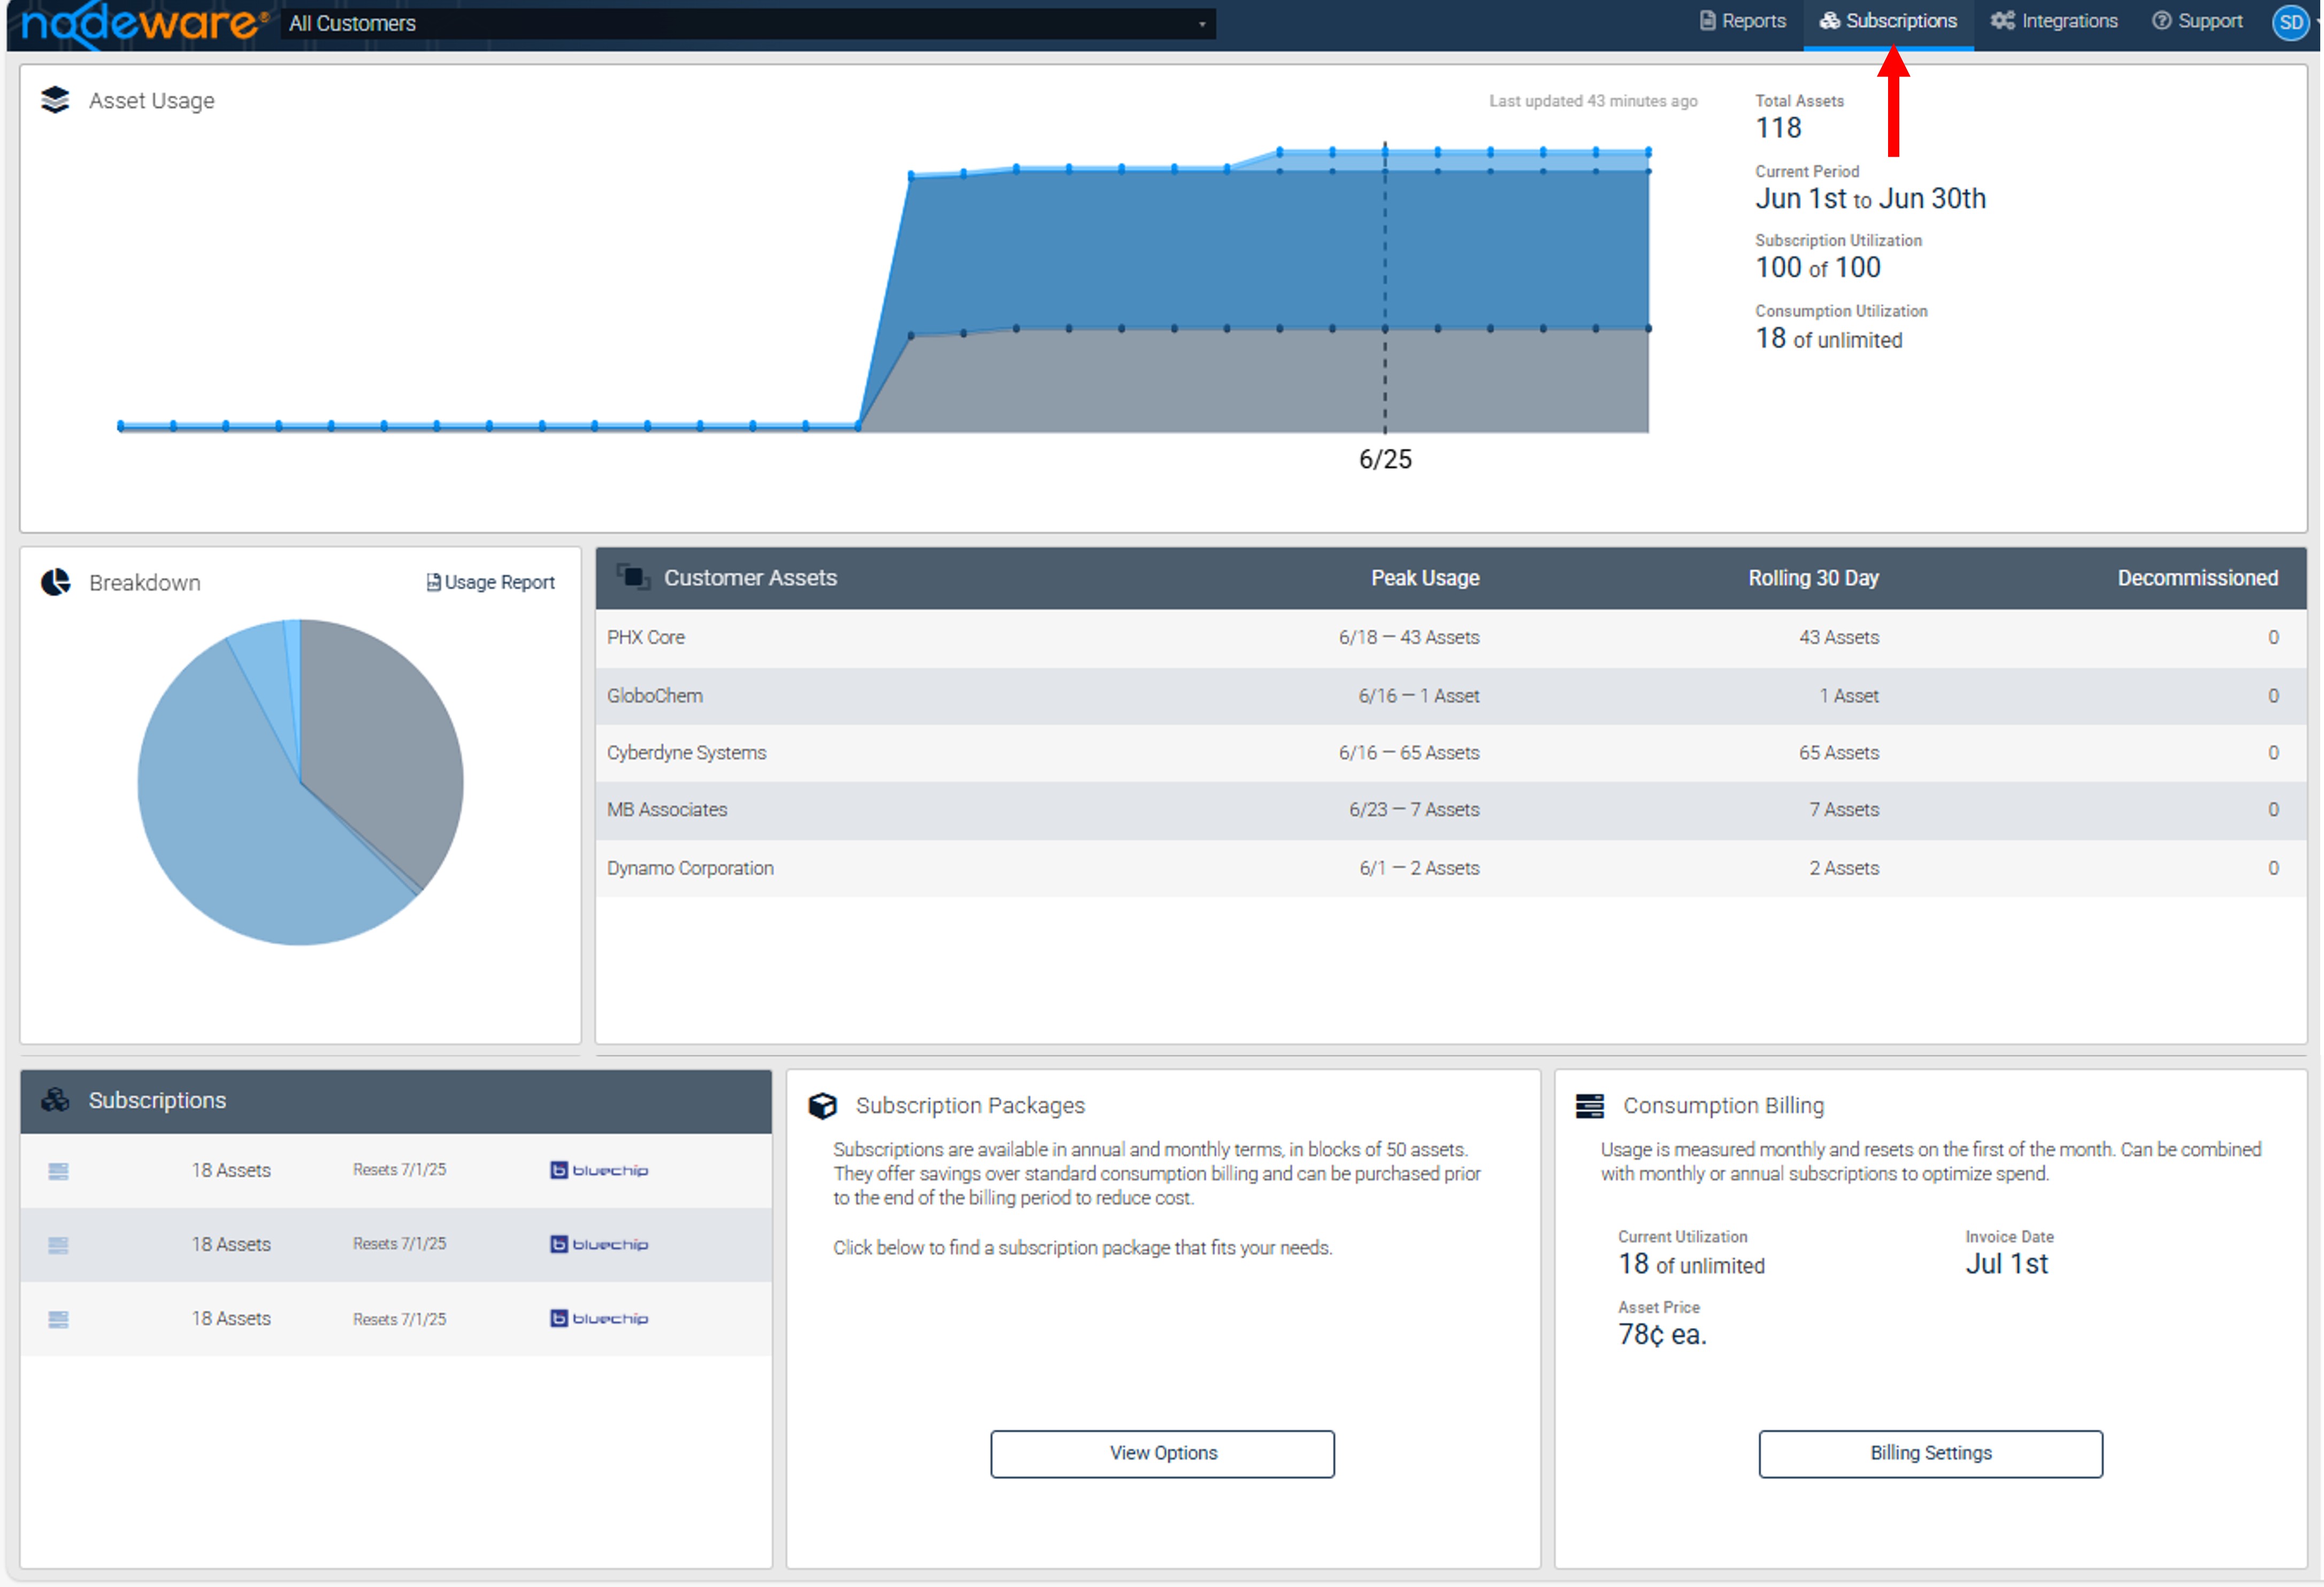The image size is (2324, 1587).
Task: Click the second subscription server icon
Action: click(58, 1245)
